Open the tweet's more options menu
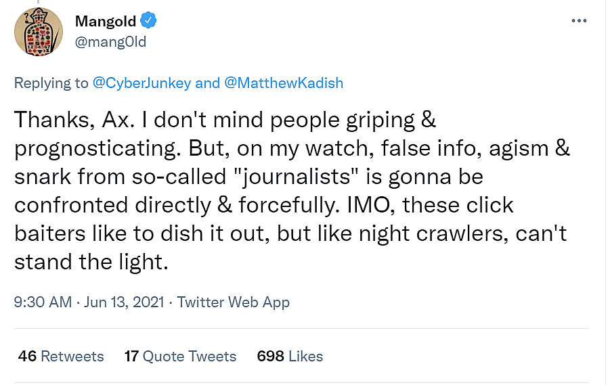This screenshot has width=610, height=385. [x=579, y=21]
